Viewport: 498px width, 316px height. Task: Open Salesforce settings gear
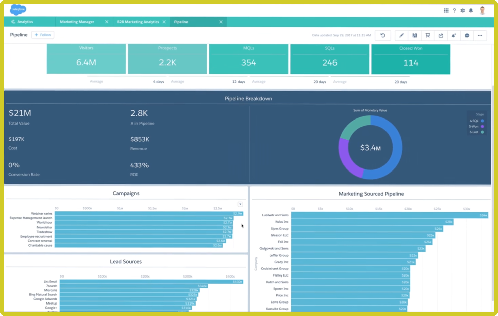point(463,10)
